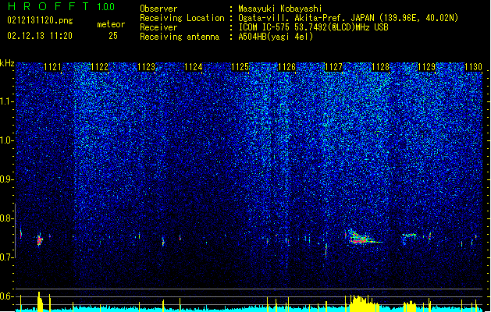Click the 1127 time marker

point(334,67)
